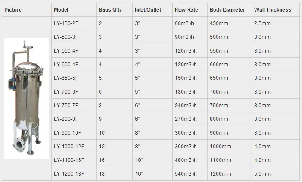Click the Wall Thickness column header

tap(273, 9)
